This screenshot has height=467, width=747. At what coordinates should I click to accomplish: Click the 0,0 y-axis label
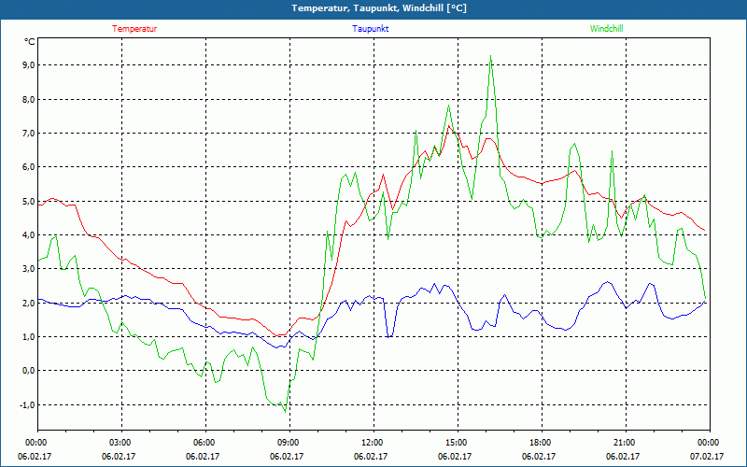[x=29, y=371]
